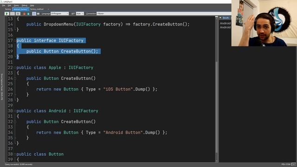Screen dimensions: 297x167
Task: Click the small icon at the status bar's right end
Action: [294, 164]
